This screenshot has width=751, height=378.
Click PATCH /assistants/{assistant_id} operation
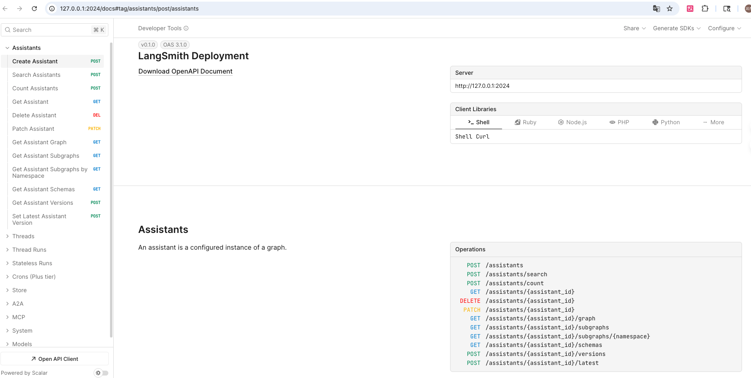(519, 310)
